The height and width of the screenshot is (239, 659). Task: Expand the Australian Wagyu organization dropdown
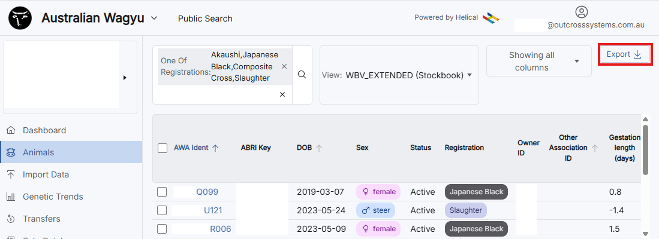[x=154, y=18]
